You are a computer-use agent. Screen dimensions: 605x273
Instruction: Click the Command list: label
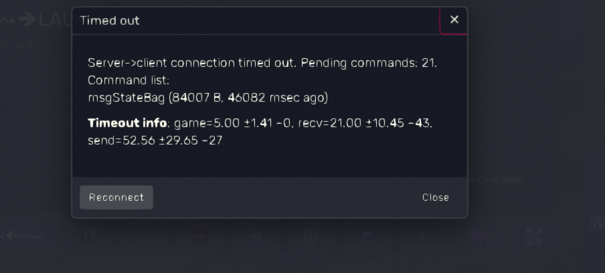pyautogui.click(x=128, y=80)
